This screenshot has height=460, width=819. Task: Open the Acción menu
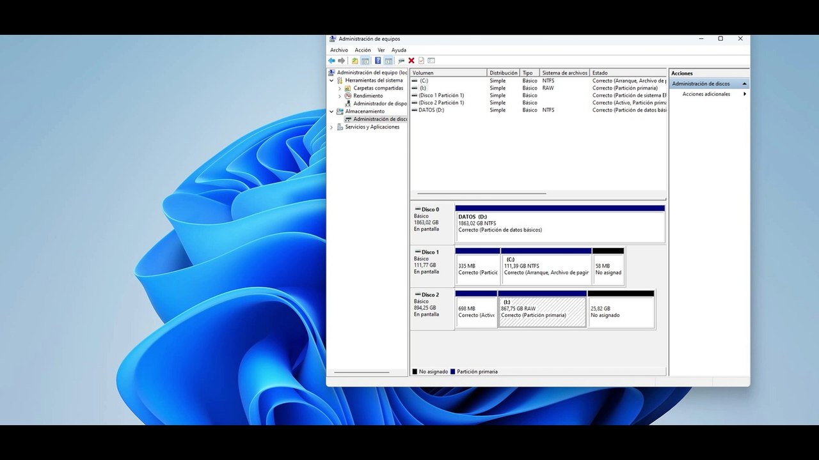363,50
